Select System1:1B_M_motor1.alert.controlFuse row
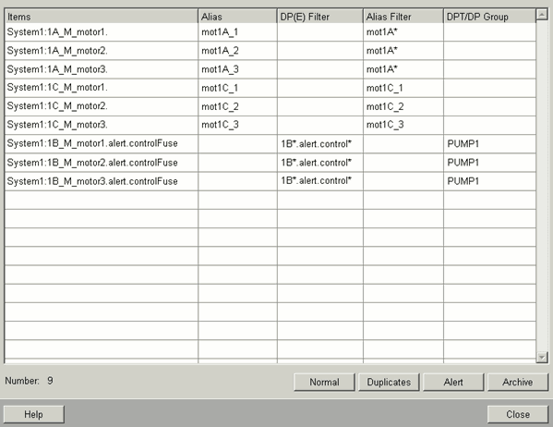Image resolution: width=553 pixels, height=427 pixels. coord(270,144)
